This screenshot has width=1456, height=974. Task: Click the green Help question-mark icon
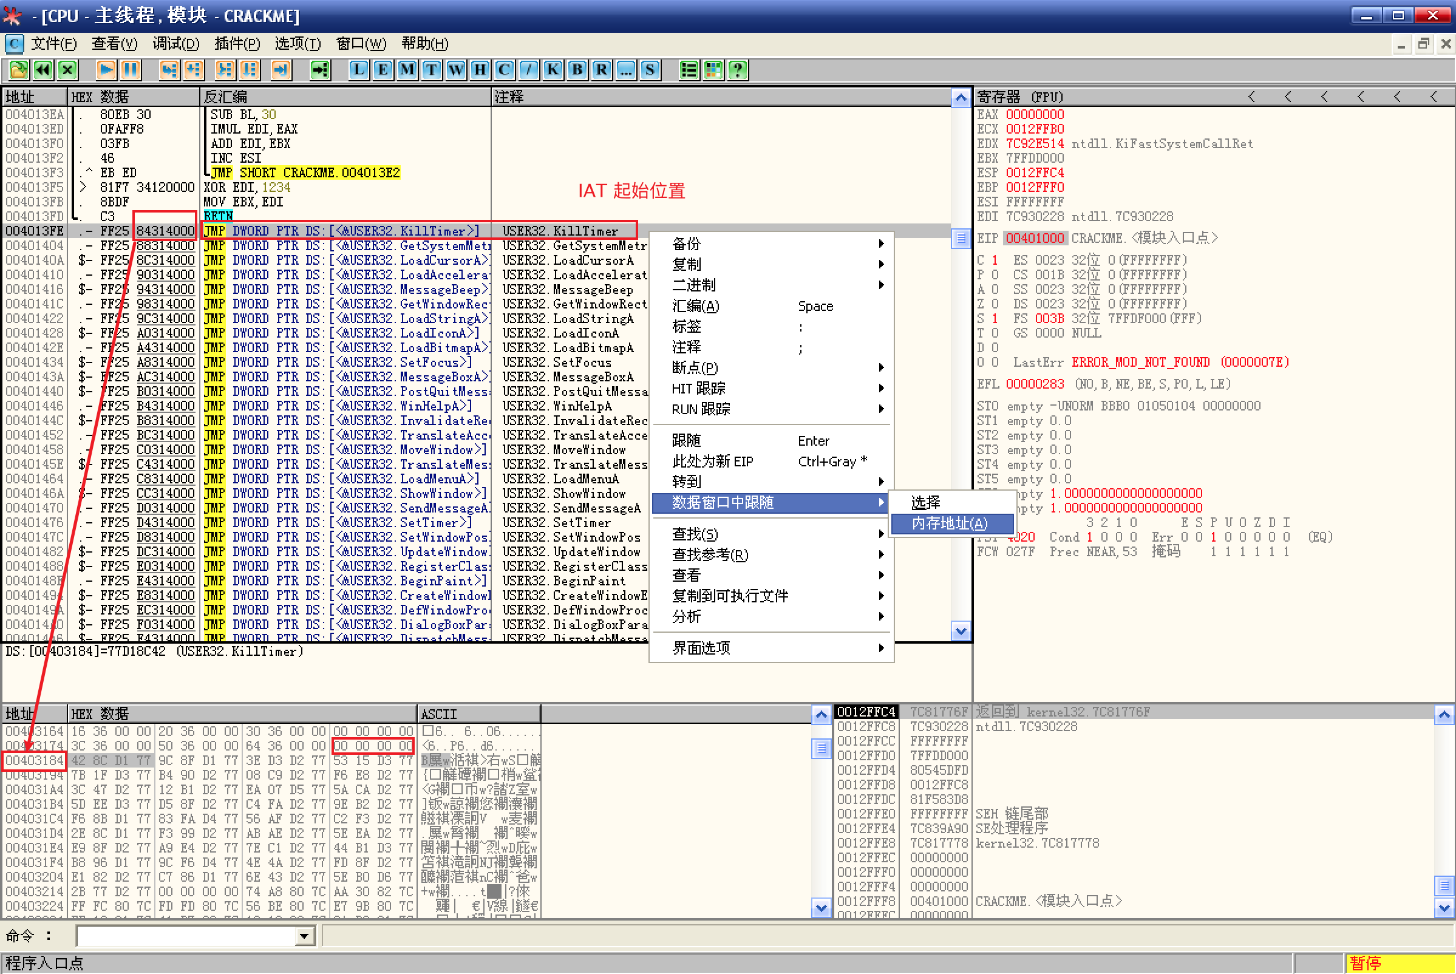coord(737,70)
